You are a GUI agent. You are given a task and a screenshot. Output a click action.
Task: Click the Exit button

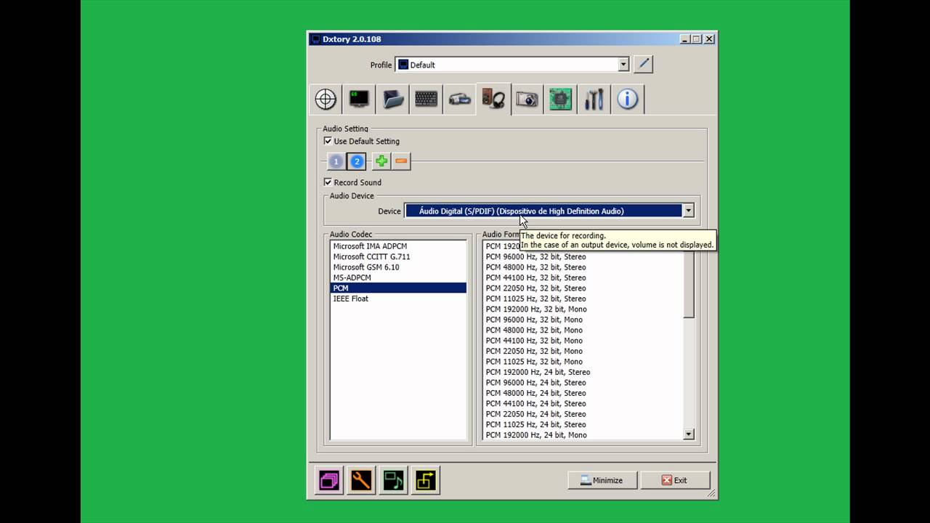pyautogui.click(x=674, y=480)
